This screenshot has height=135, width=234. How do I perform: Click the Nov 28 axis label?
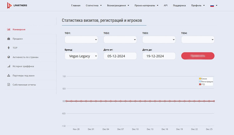76,129
